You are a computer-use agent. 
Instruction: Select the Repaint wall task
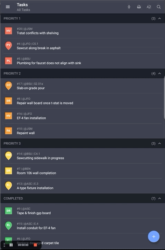pos(82,131)
